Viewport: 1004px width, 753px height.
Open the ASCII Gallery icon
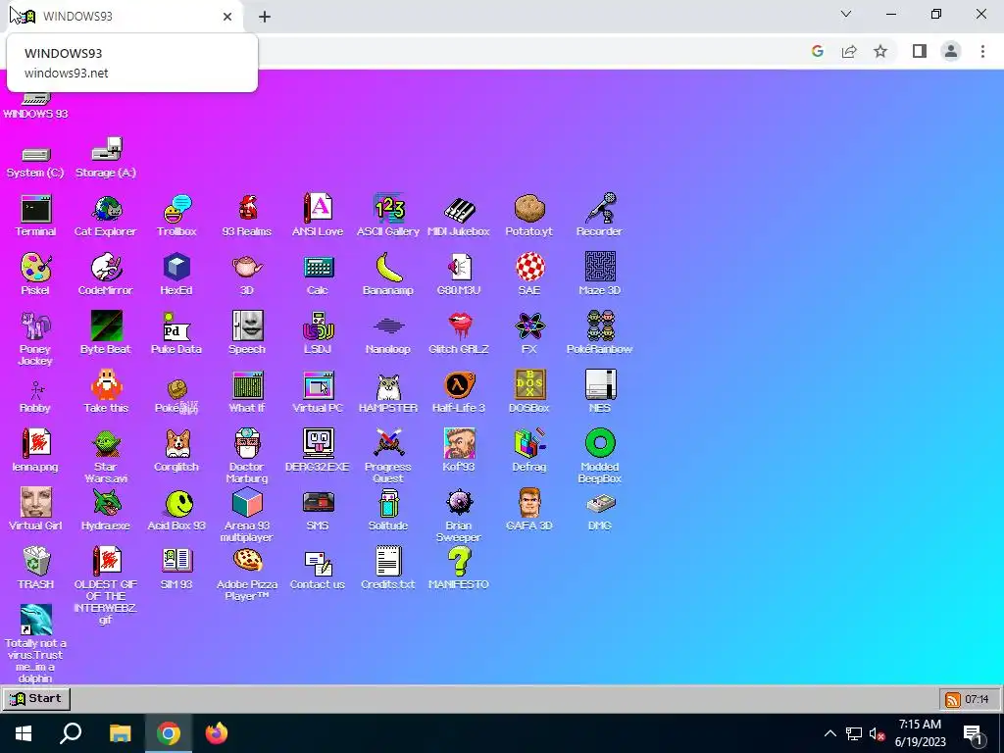pos(388,209)
